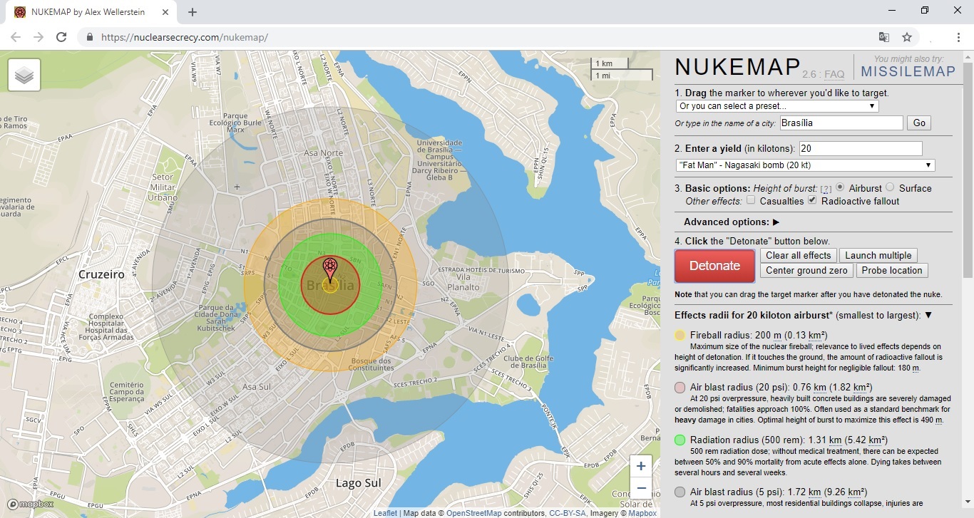Viewport: 974px width, 518px height.
Task: Open the Mapbox imagery attribution link
Action: click(x=642, y=513)
